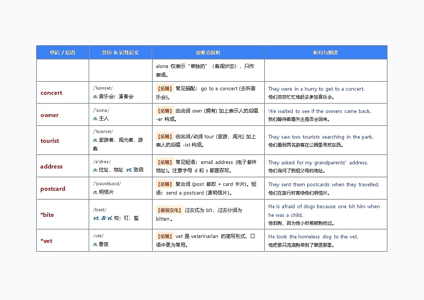This screenshot has width=424, height=300.
Task: Click the text 过去式为 bit
Action: [199, 210]
